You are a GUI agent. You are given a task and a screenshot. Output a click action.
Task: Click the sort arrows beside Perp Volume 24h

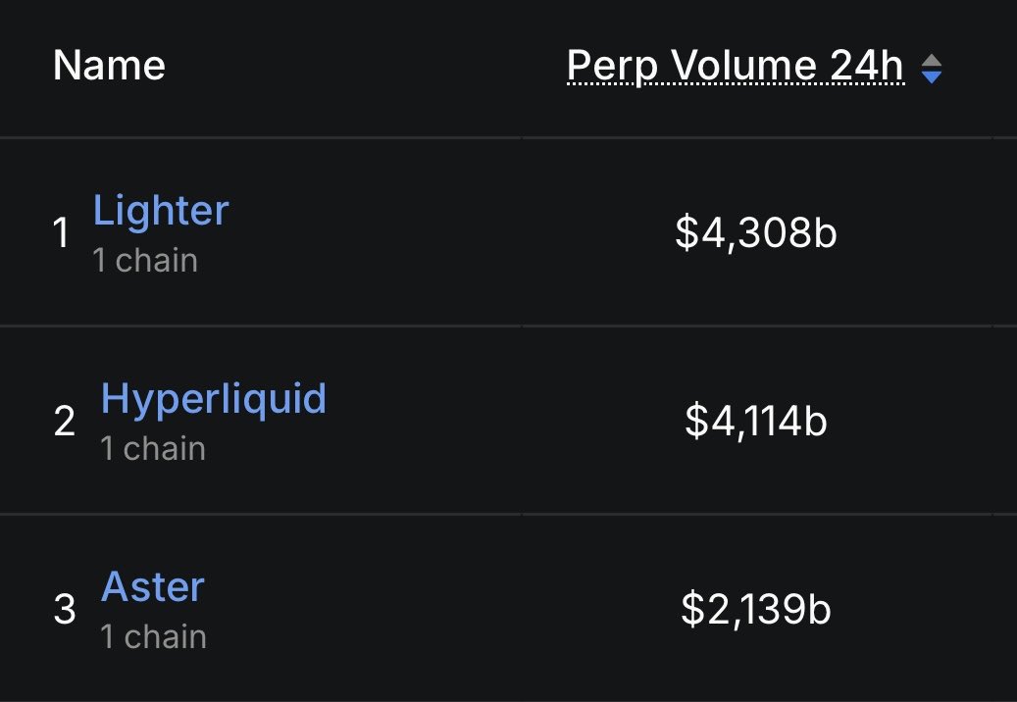point(932,69)
